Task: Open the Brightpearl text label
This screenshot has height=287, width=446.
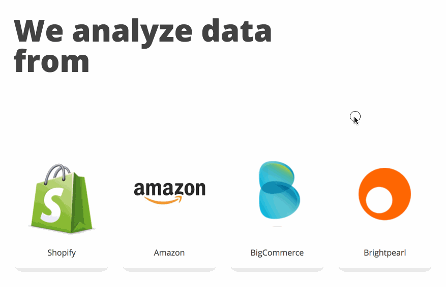Action: pos(385,253)
